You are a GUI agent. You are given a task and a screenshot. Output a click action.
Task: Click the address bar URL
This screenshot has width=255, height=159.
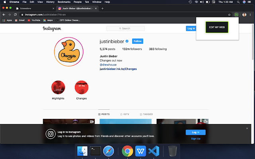45,15
